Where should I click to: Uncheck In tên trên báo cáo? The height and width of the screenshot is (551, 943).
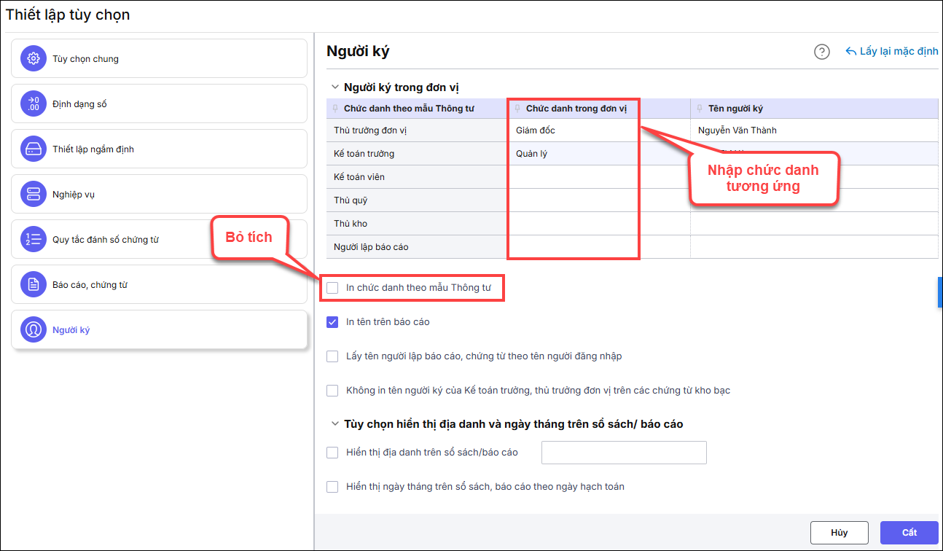[x=333, y=322]
